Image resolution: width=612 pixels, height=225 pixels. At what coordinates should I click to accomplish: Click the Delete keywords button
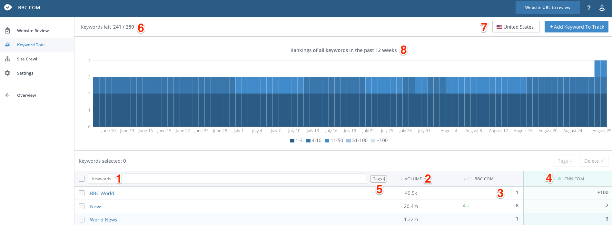coord(594,161)
